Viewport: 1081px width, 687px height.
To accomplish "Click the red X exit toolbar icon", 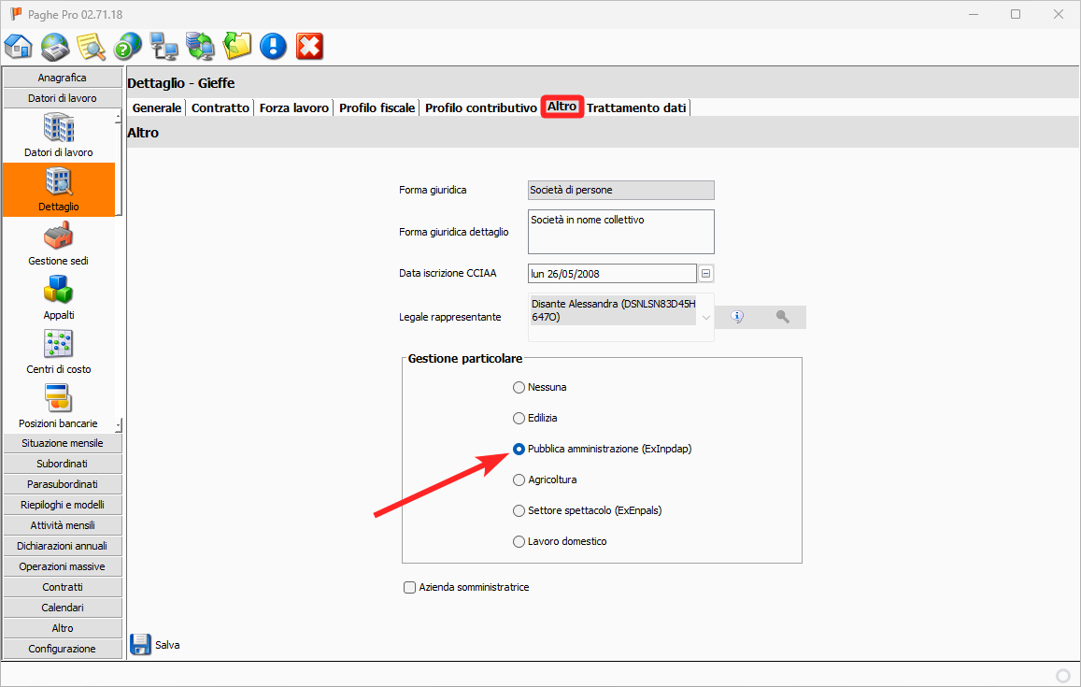I will coord(309,45).
